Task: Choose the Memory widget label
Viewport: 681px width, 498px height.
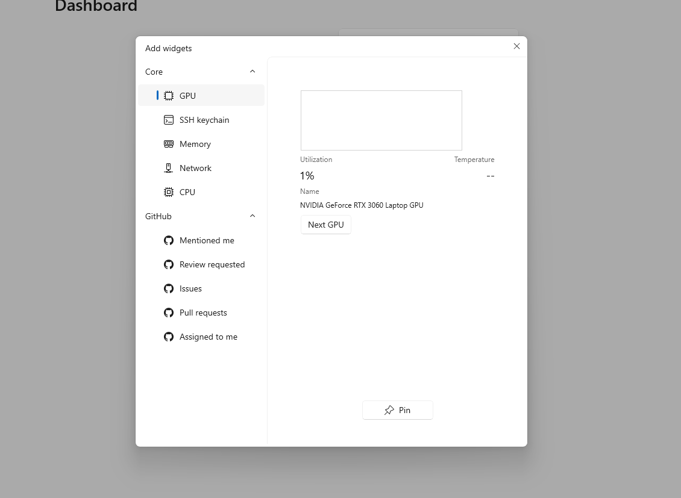Action: coord(195,144)
